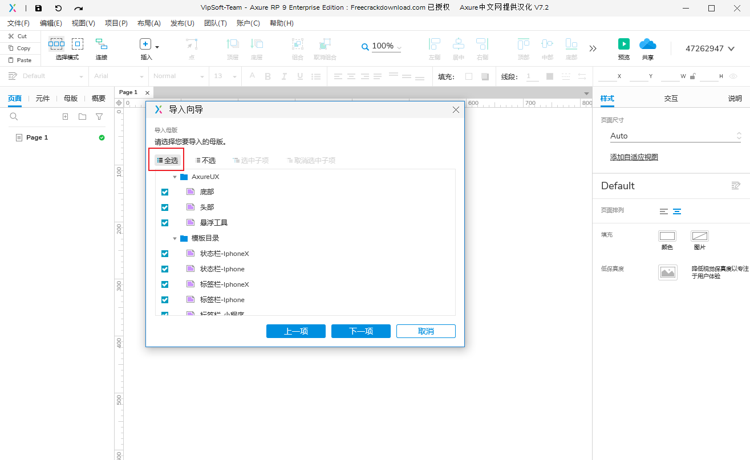
Task: Uncheck the 标签栏-IphoneX checkbox
Action: [165, 284]
